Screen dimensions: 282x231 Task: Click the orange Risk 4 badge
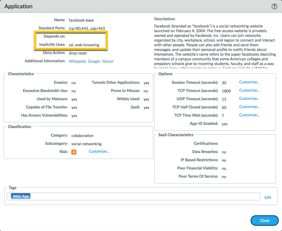click(74, 152)
